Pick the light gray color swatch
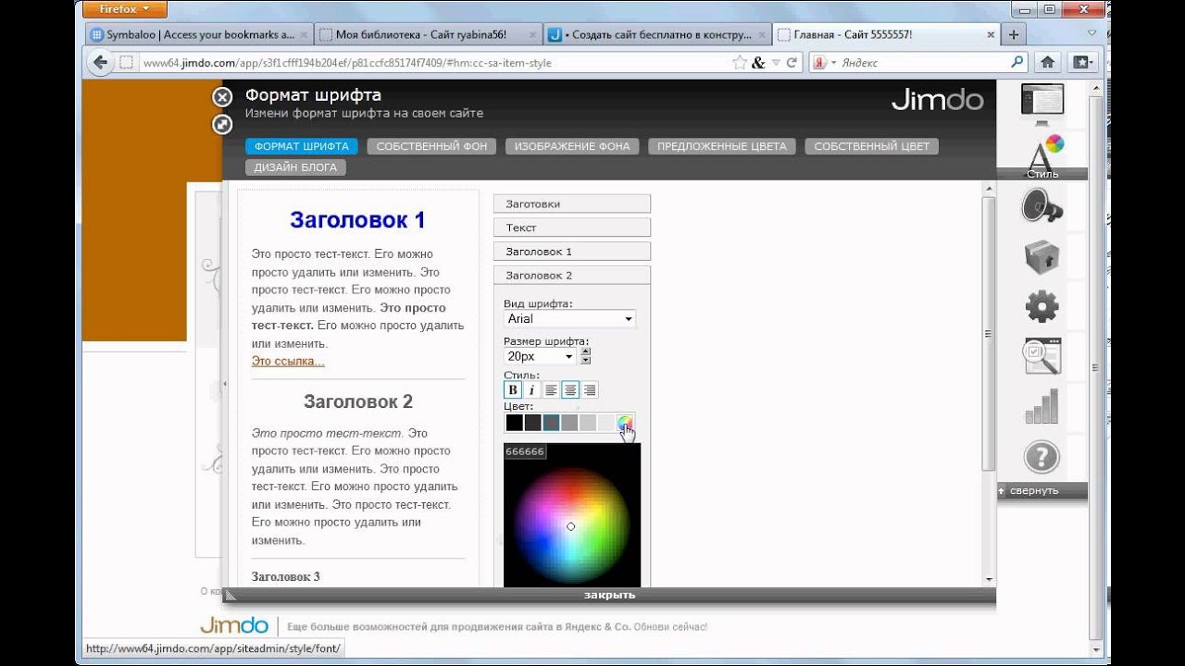Image resolution: width=1185 pixels, height=666 pixels. tap(588, 423)
